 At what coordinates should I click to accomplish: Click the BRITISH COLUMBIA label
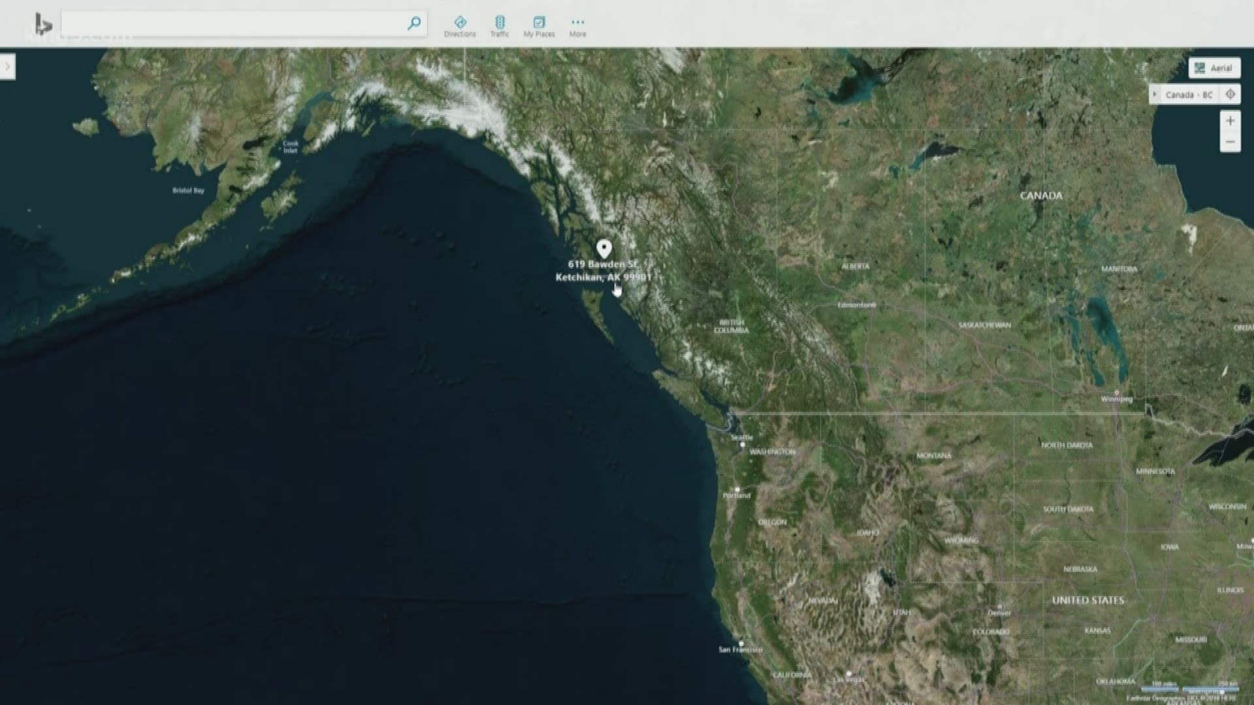731,326
